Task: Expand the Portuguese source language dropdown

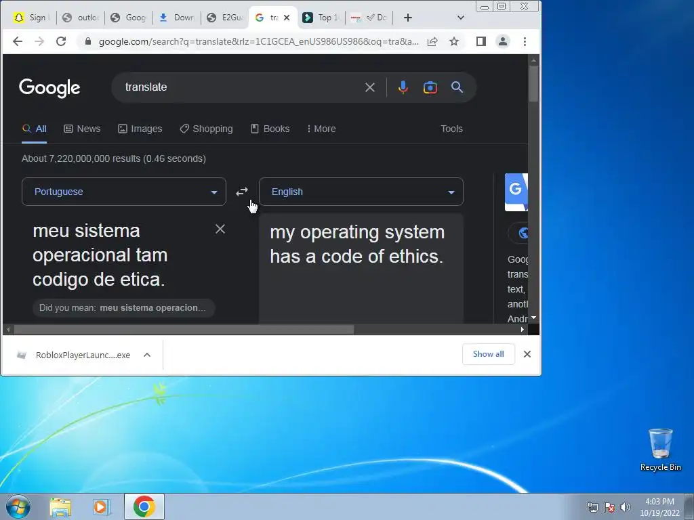Action: point(124,192)
